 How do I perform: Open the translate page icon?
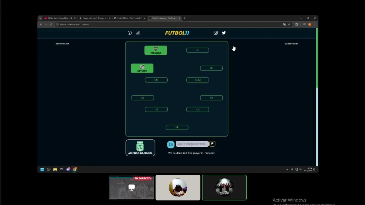284,24
